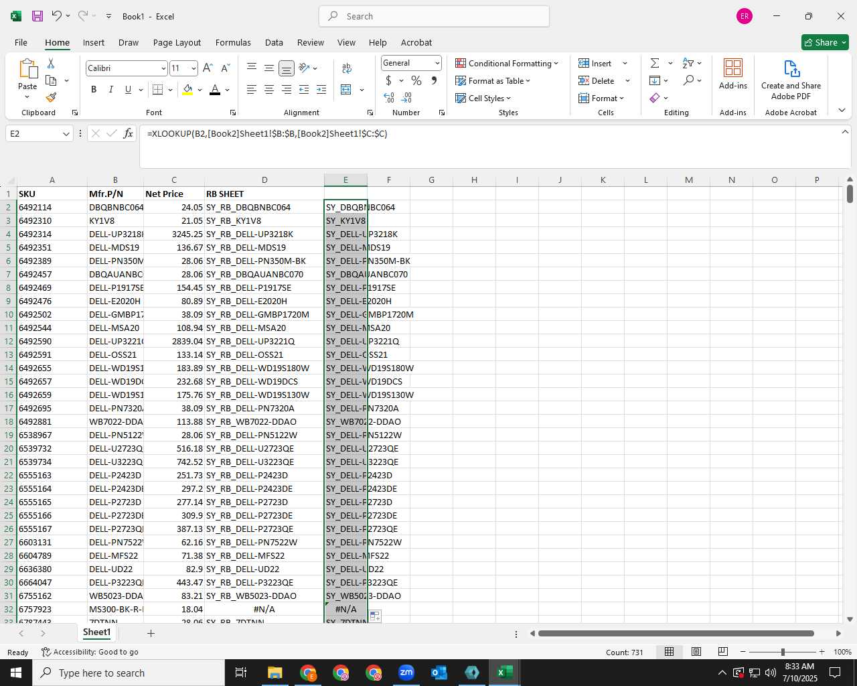The width and height of the screenshot is (857, 686).
Task: Click the Delete cells button
Action: point(597,80)
